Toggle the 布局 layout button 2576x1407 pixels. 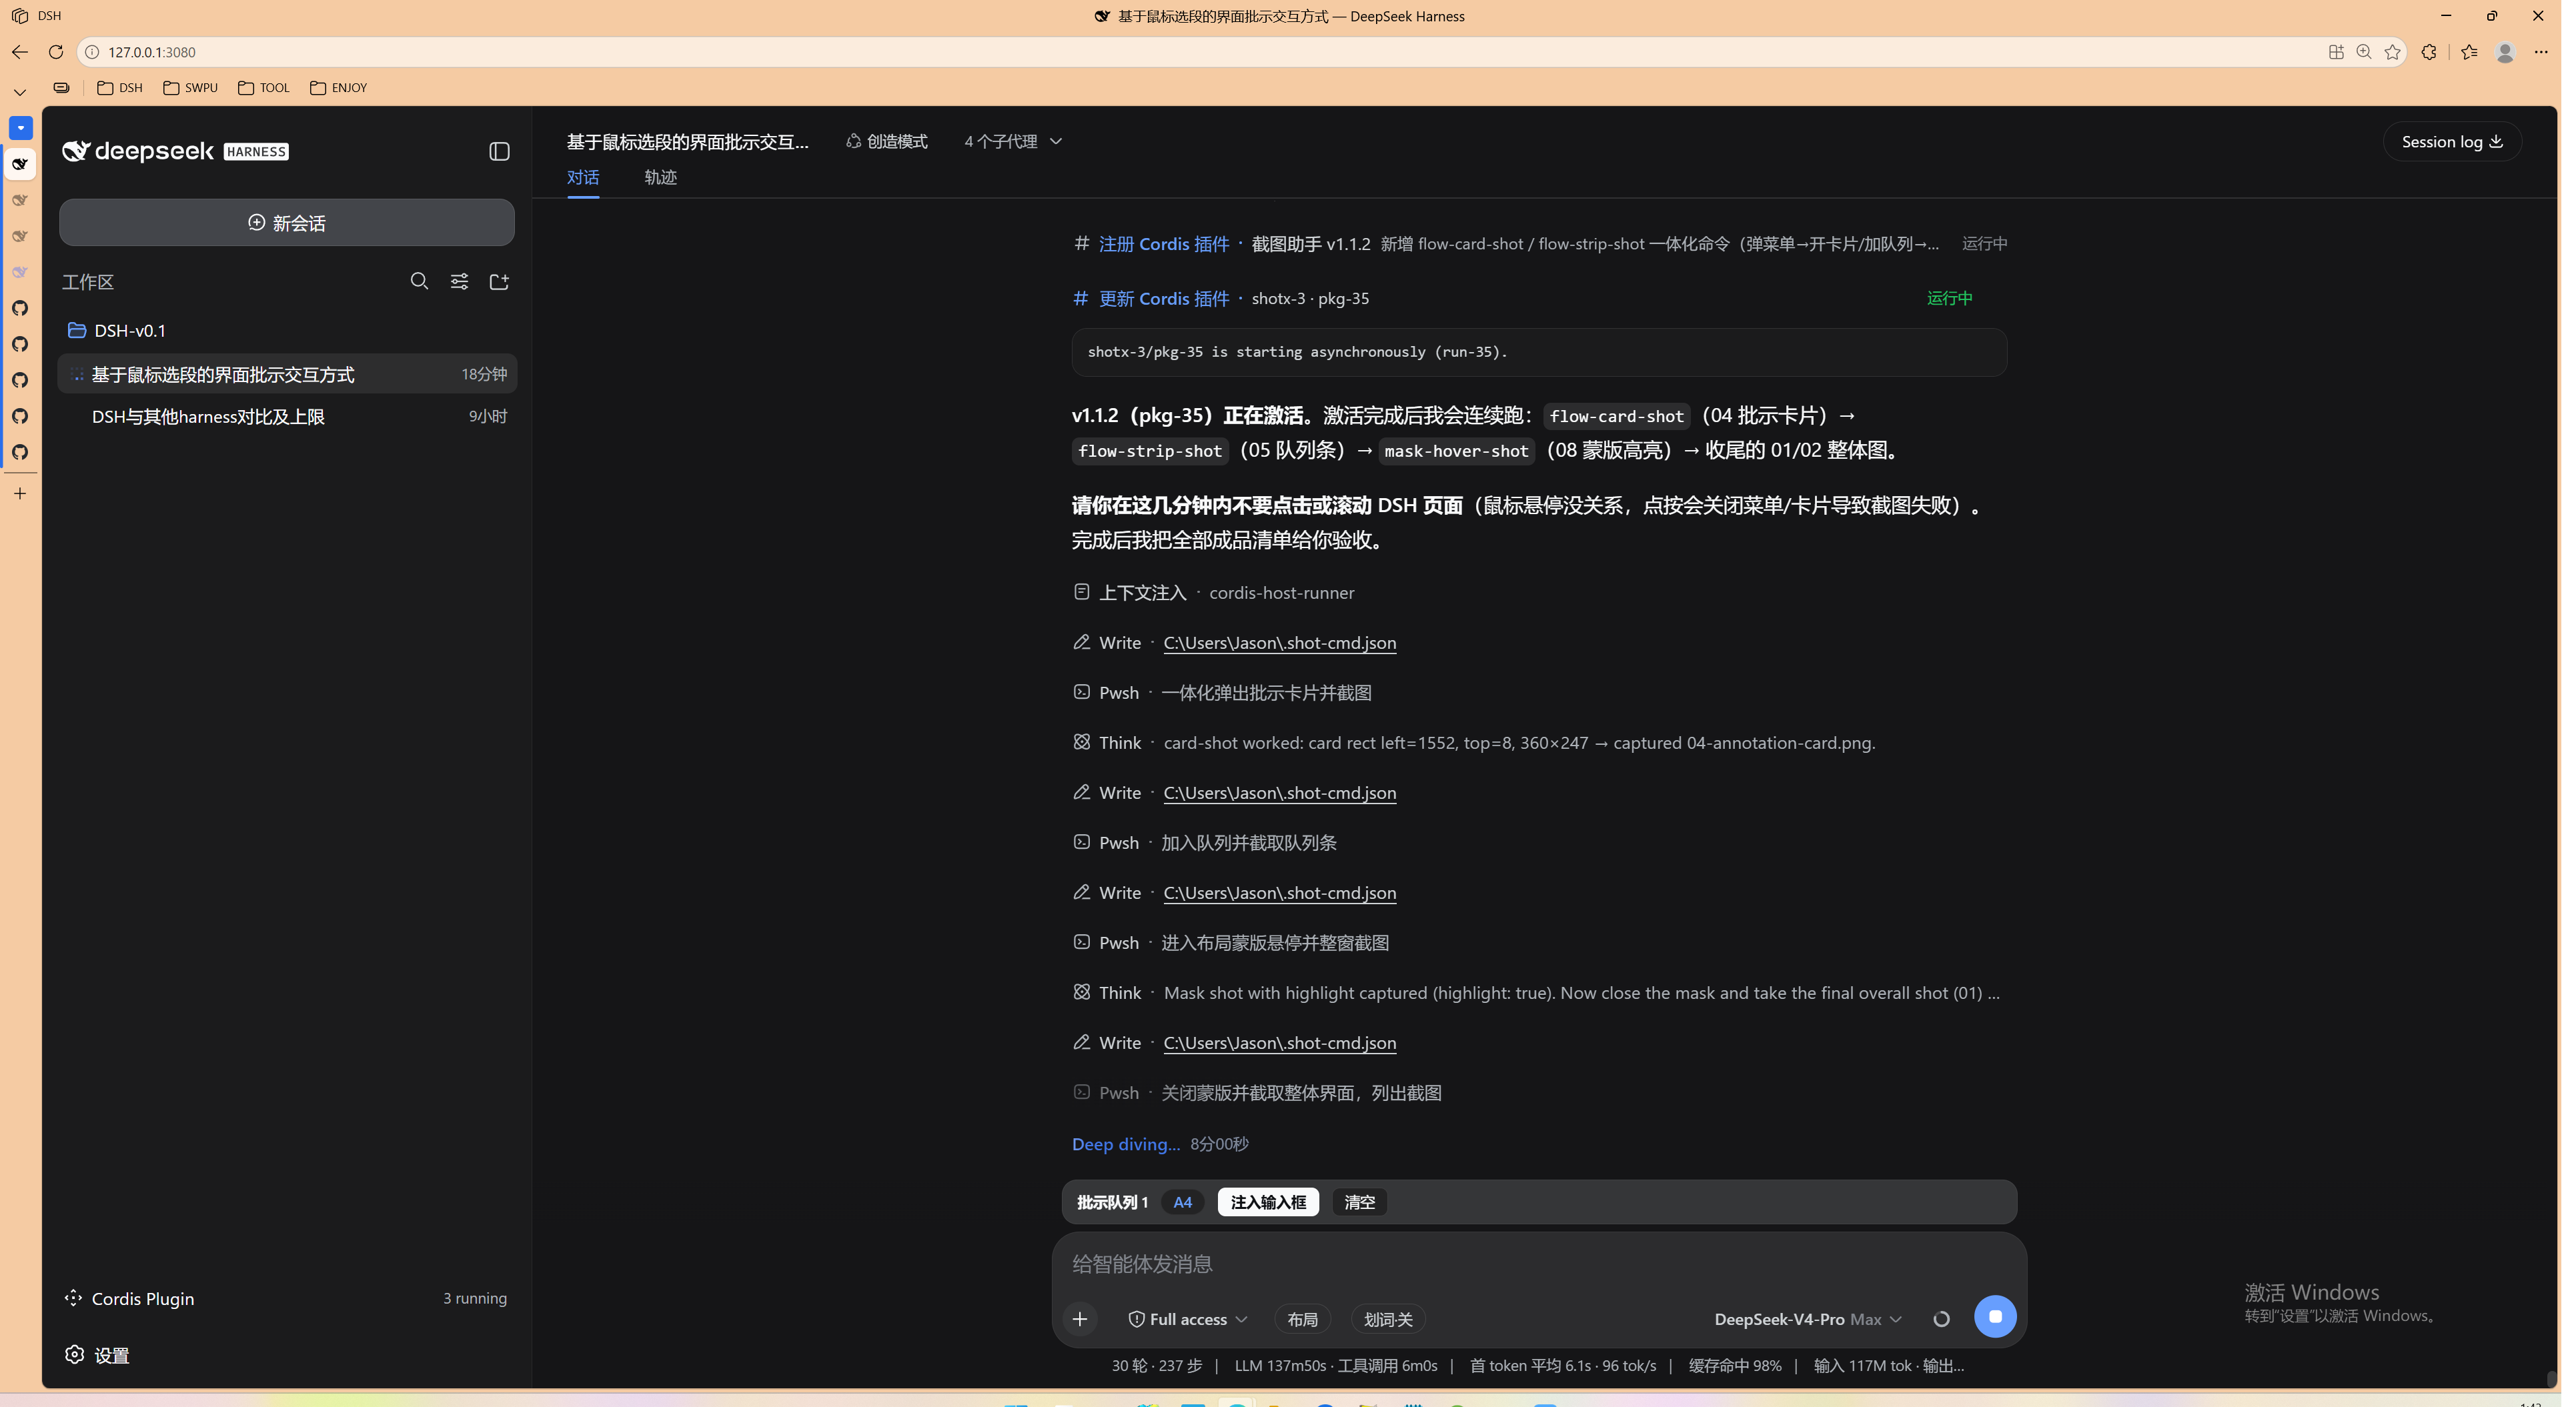coord(1302,1319)
